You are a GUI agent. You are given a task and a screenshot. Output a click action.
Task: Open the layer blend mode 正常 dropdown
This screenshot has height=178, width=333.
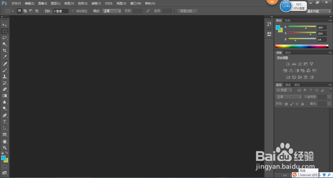pyautogui.click(x=289, y=97)
